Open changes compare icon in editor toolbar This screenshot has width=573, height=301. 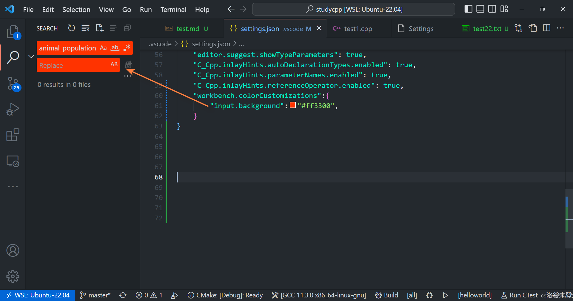519,28
